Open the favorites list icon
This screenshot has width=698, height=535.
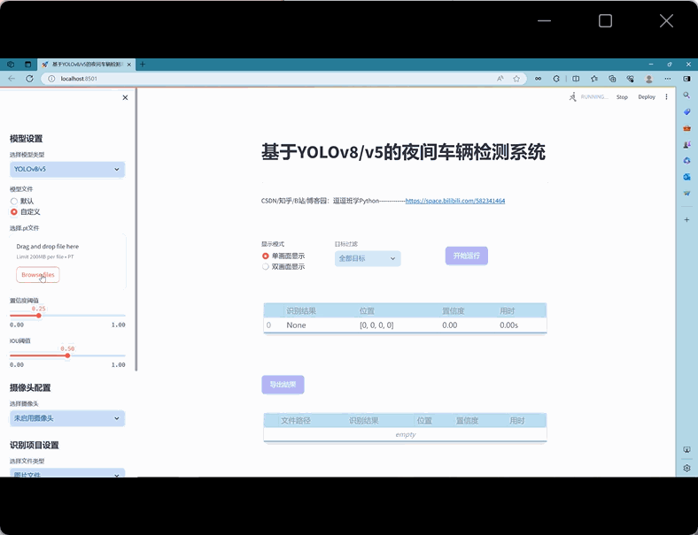(594, 79)
